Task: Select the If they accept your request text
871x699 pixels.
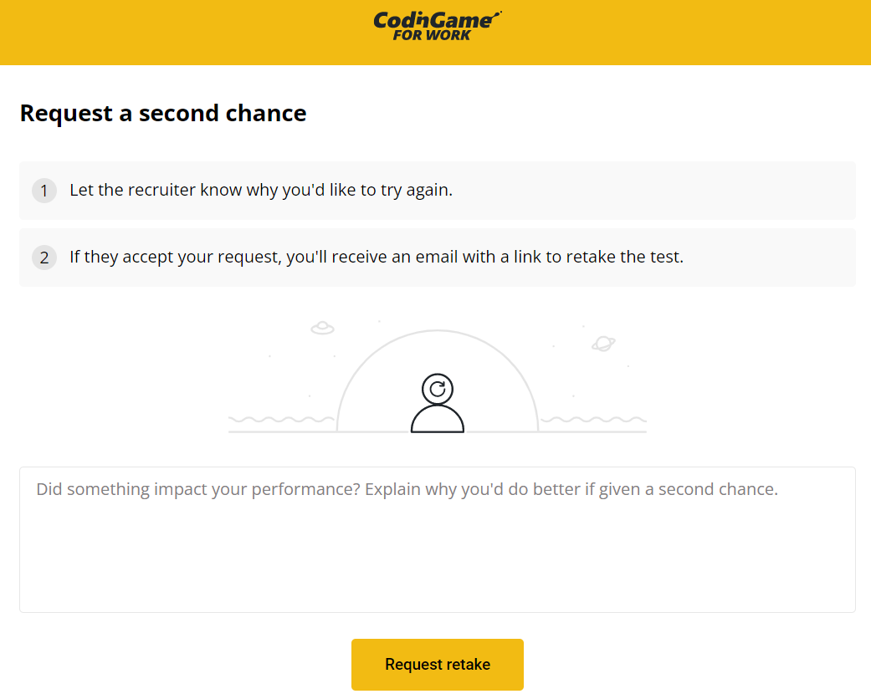Action: (377, 257)
